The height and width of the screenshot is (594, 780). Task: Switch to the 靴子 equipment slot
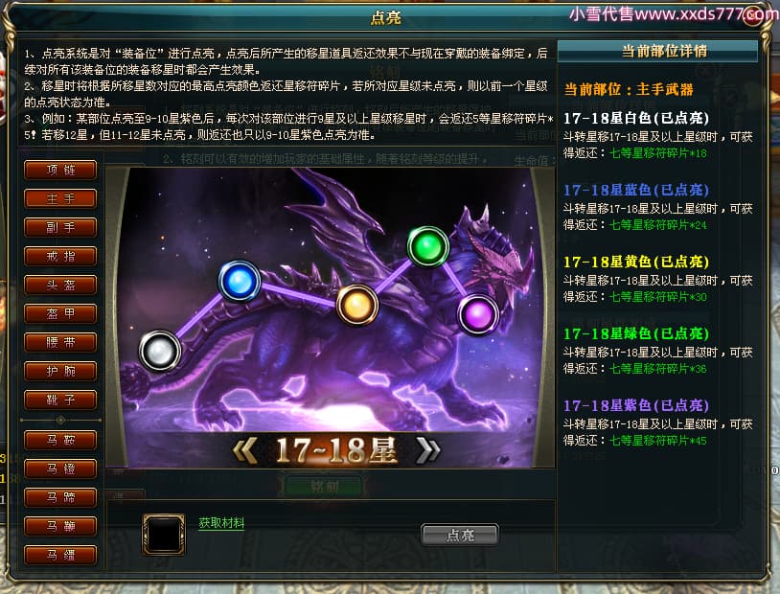[x=60, y=400]
